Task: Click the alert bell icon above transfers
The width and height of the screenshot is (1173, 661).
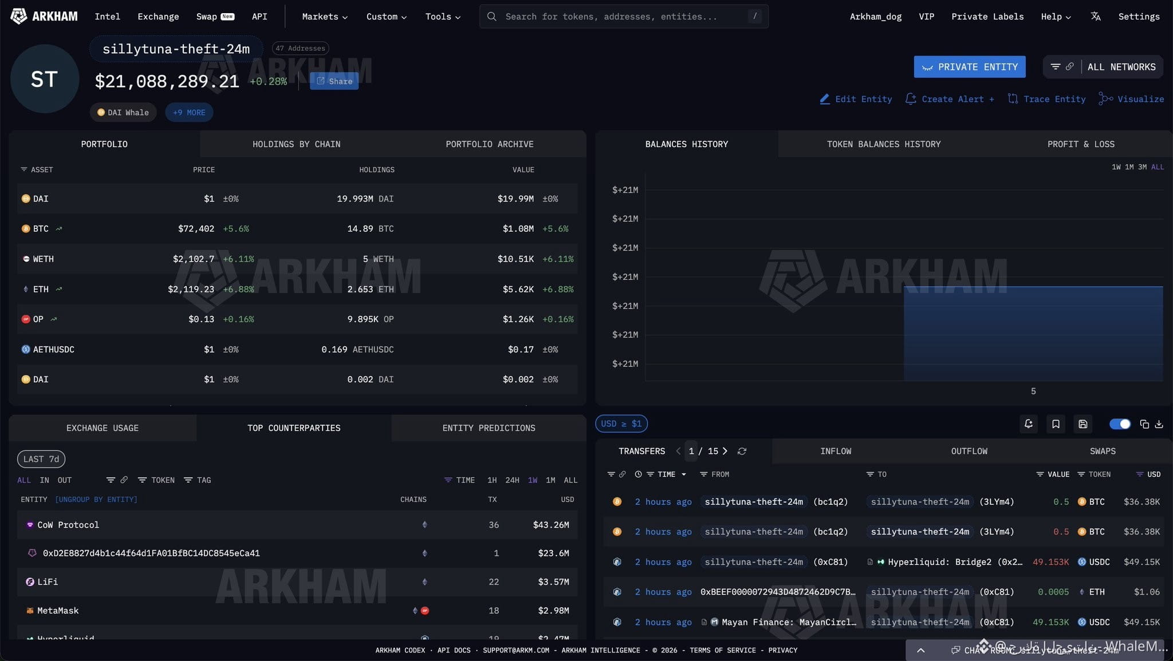Action: pos(1029,424)
